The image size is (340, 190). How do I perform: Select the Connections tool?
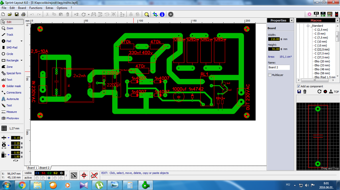pyautogui.click(x=12, y=92)
